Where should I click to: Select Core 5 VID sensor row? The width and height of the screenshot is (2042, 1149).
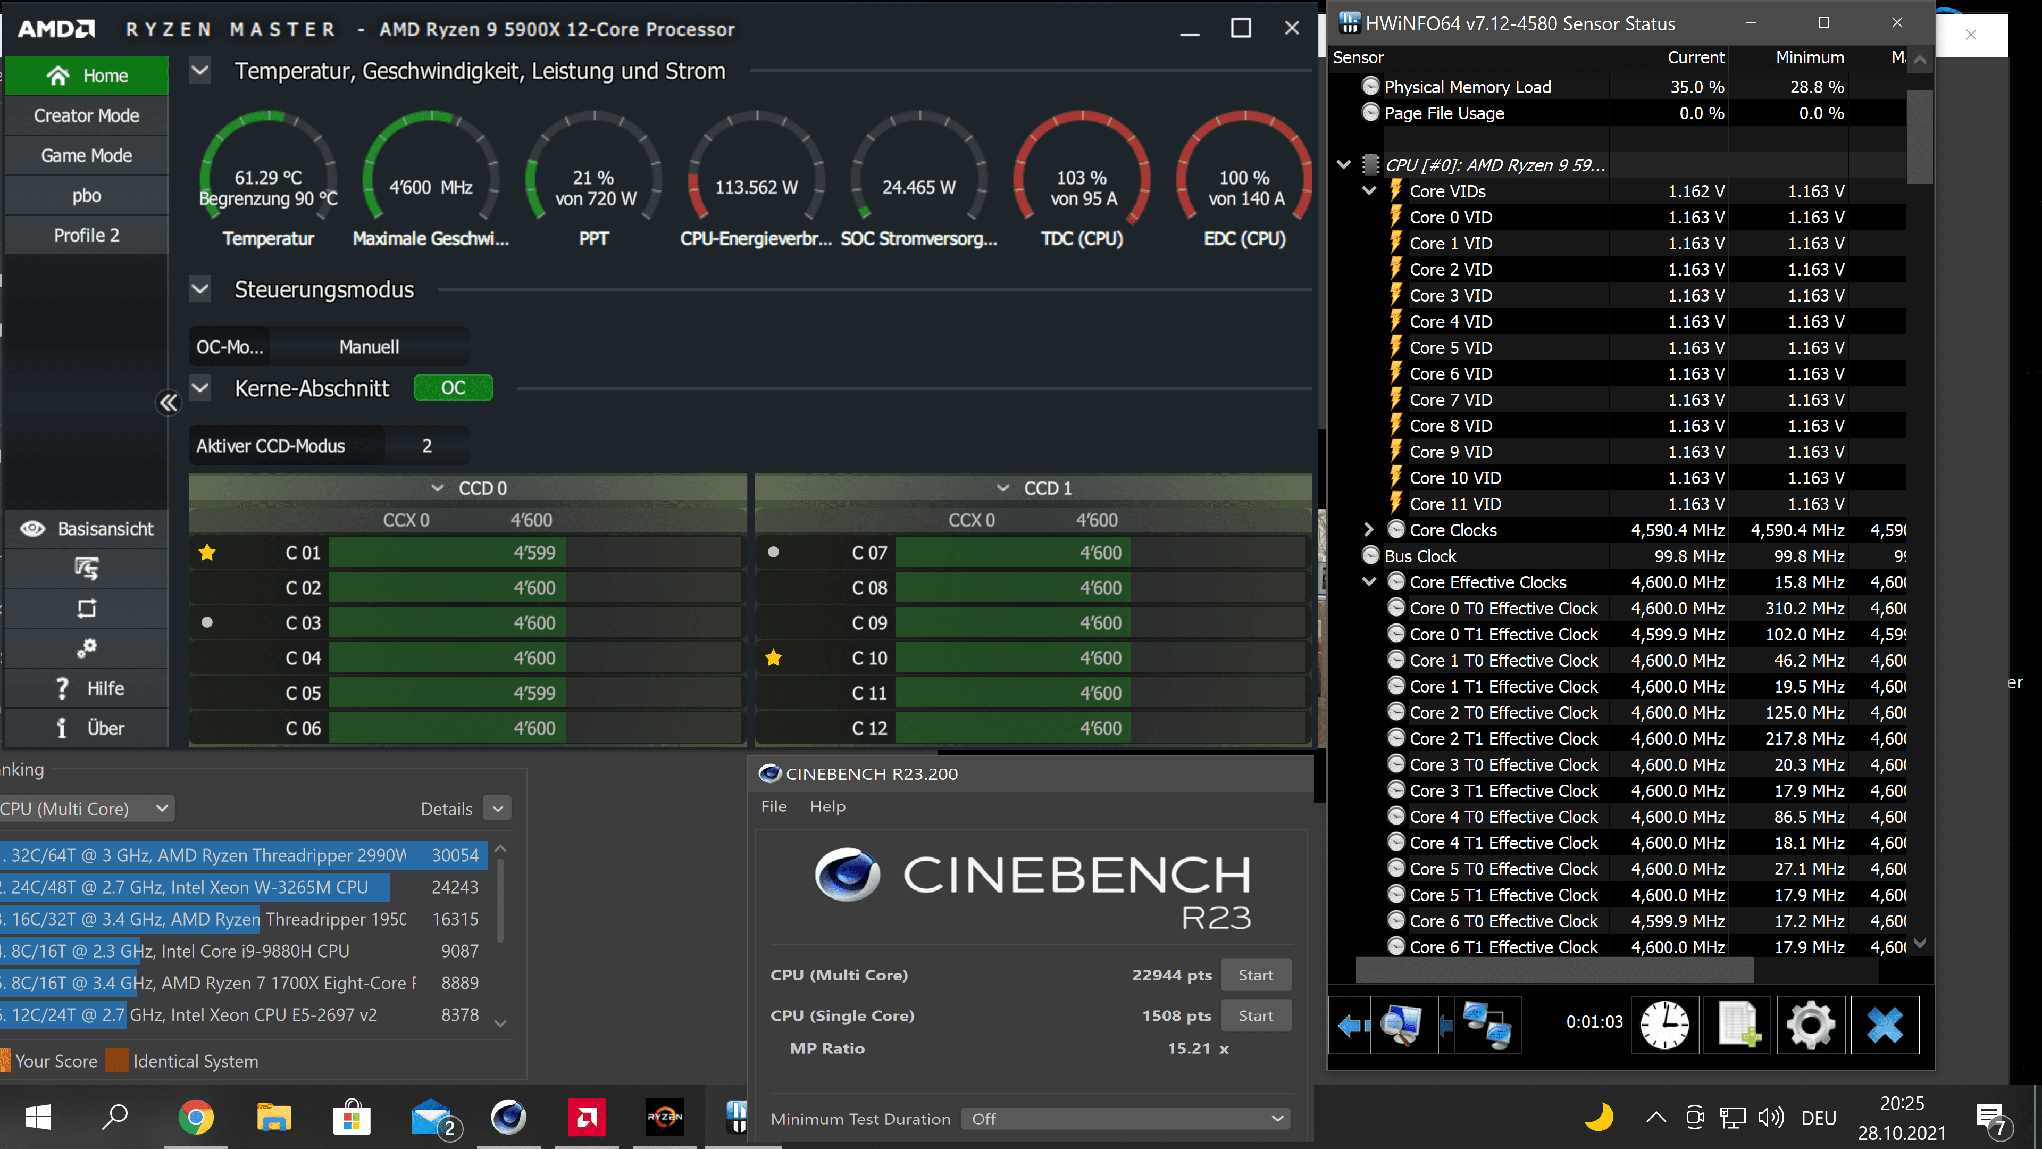[1617, 347]
